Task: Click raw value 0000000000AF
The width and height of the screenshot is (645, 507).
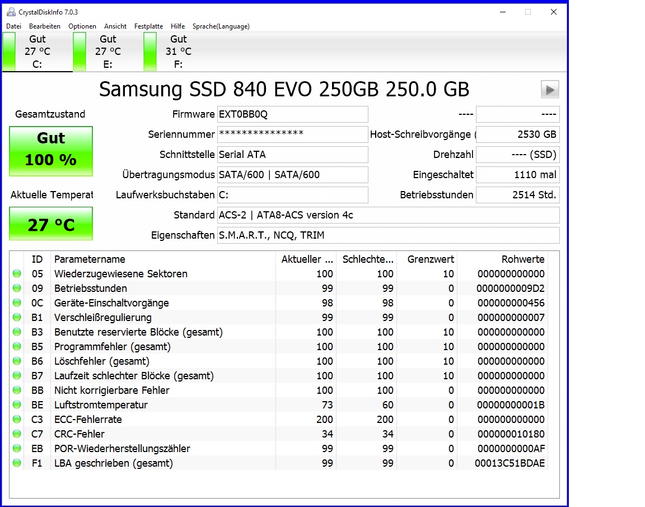Action: point(511,449)
